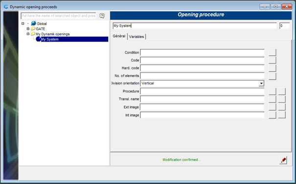Minimize the Dynamic opening proceeds window
This screenshot has width=296, height=184.
point(265,7)
